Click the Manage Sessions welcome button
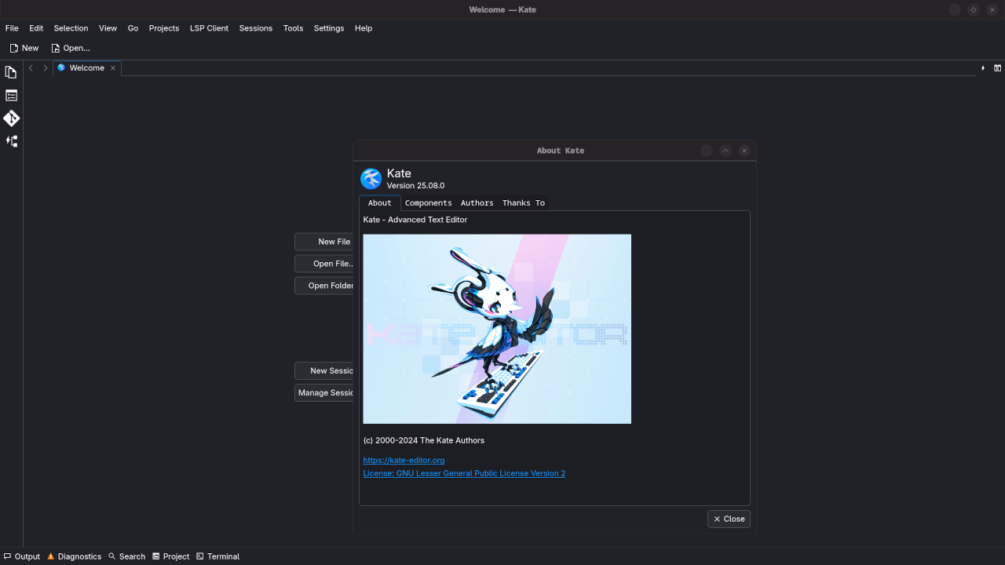 tap(324, 392)
